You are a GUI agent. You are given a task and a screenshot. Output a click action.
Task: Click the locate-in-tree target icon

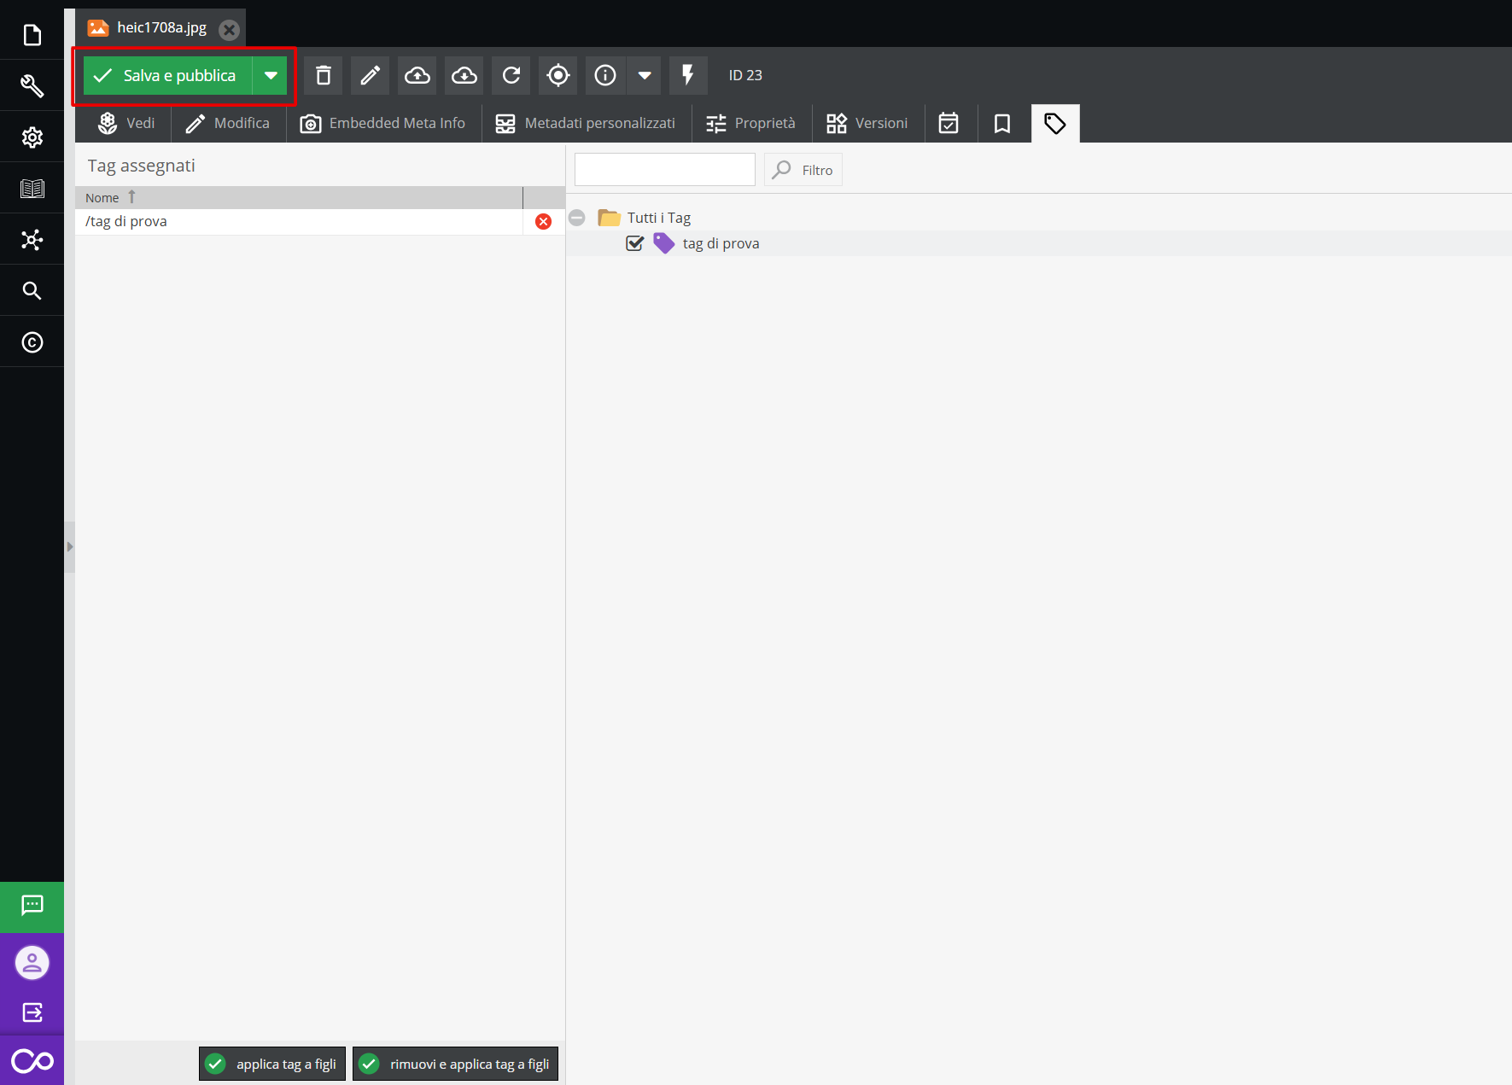pyautogui.click(x=558, y=76)
